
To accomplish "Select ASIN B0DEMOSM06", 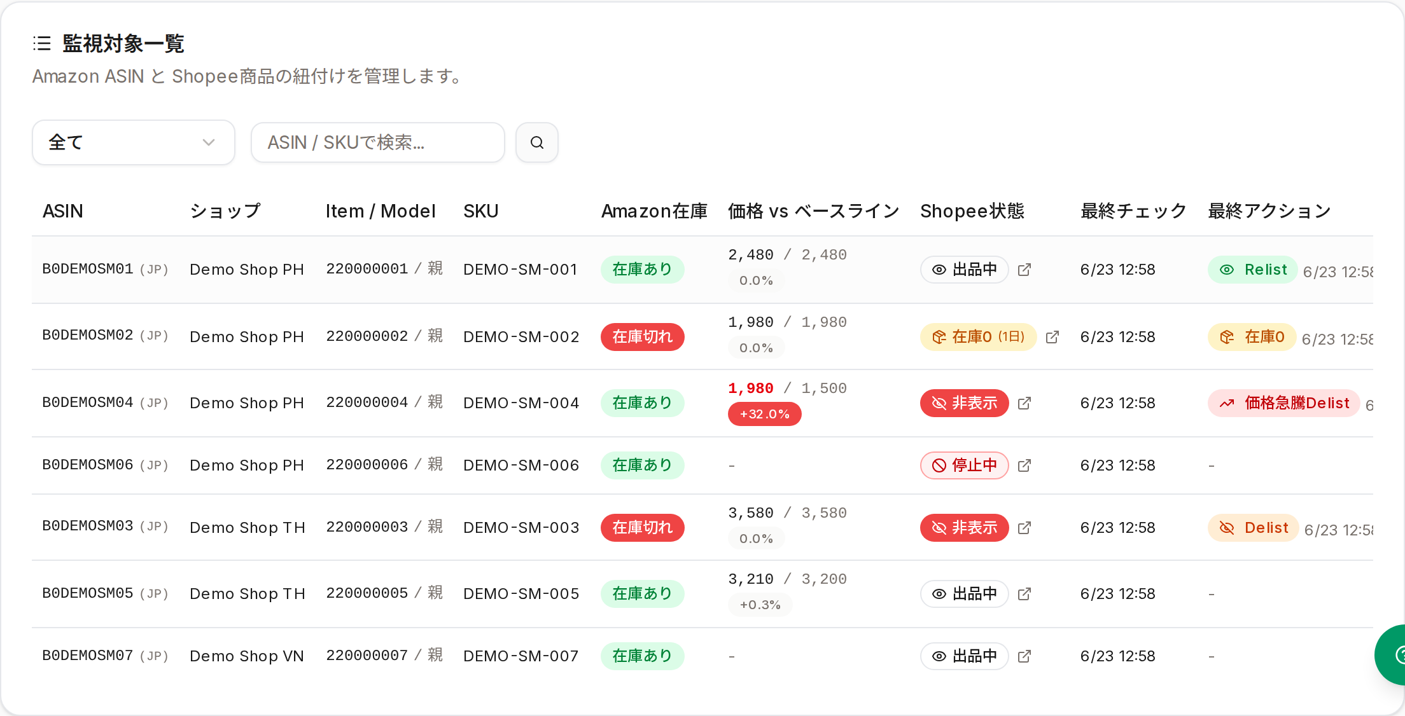I will (88, 465).
